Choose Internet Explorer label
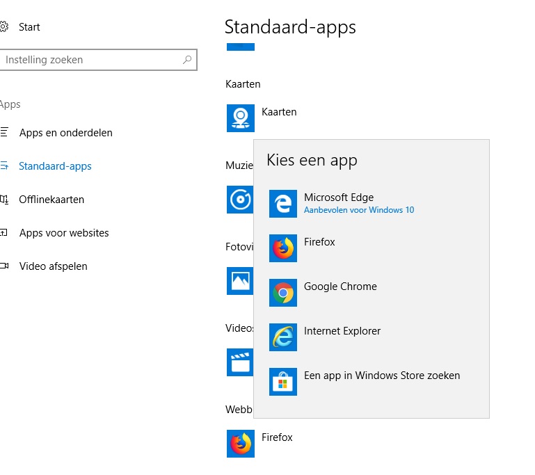Image resolution: width=535 pixels, height=475 pixels. coord(342,331)
